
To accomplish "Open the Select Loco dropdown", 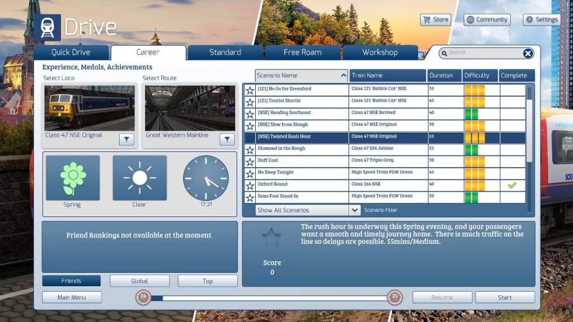I will point(126,140).
